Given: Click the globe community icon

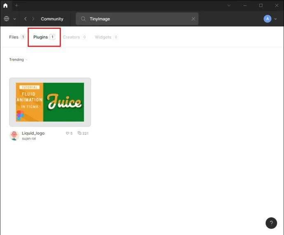Looking at the screenshot, I should [7, 19].
